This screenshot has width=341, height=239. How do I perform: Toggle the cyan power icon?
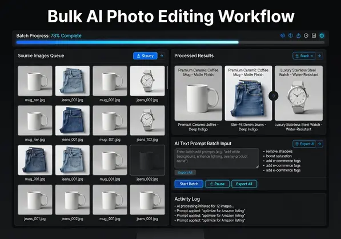(x=322, y=35)
